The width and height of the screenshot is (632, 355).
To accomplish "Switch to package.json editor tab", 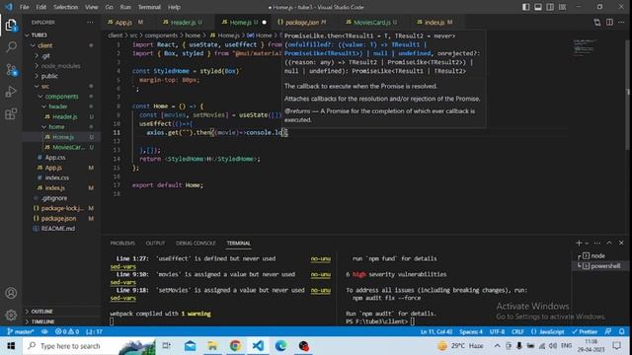I will click(x=302, y=22).
